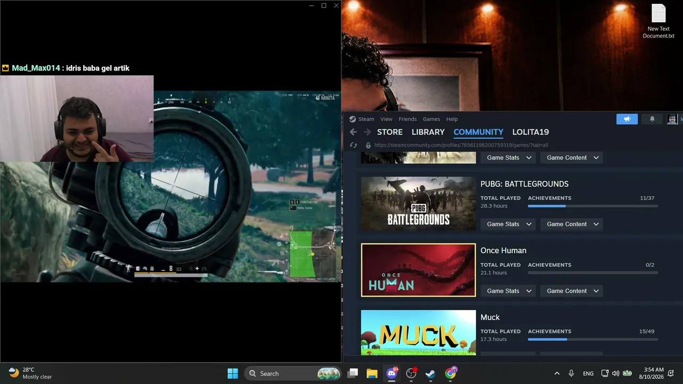Open the weather widget showing 28°C
Screen dimensions: 683x384
click(x=30, y=373)
